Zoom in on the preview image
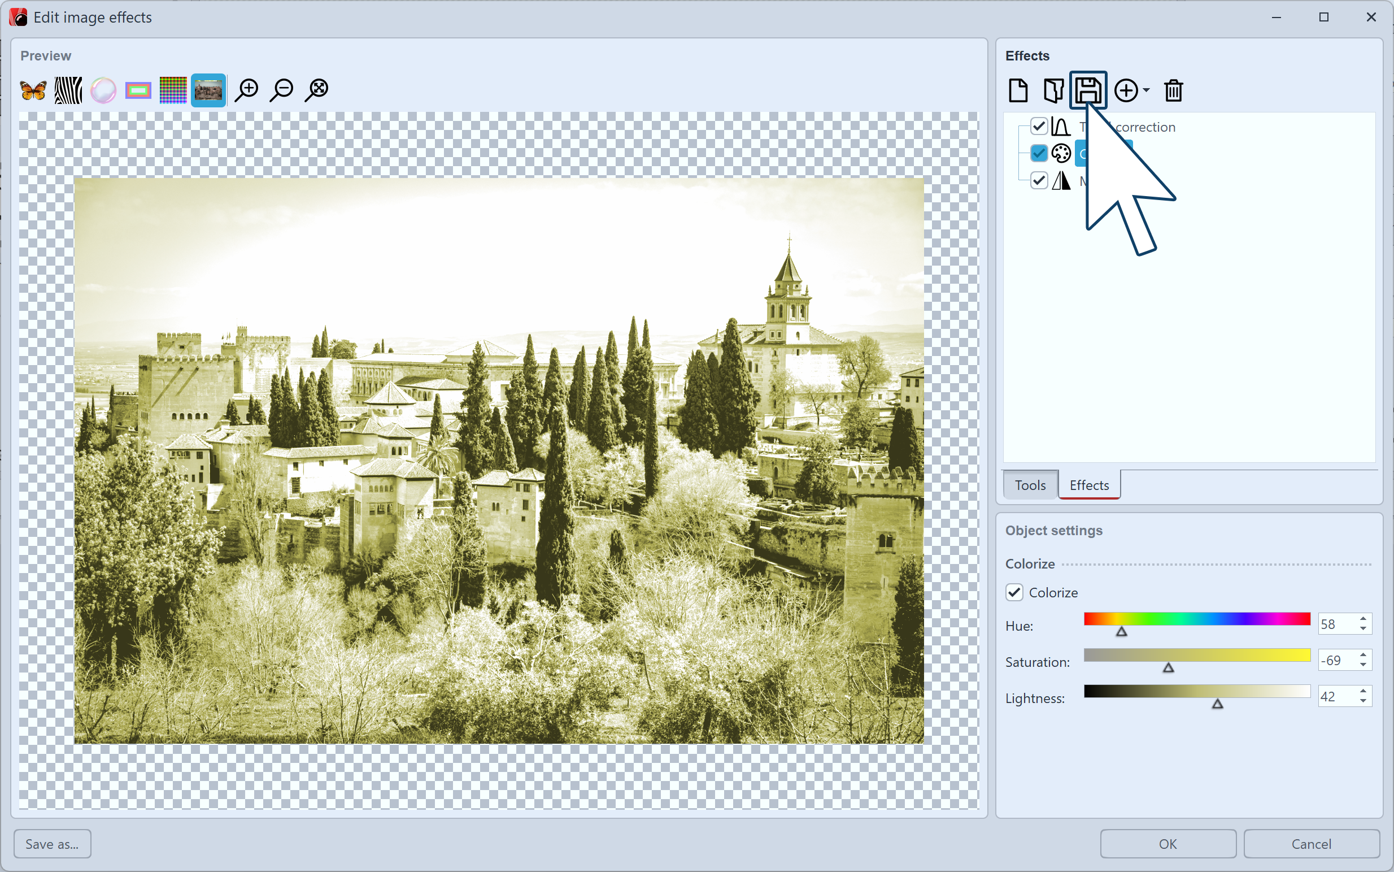The height and width of the screenshot is (872, 1394). (247, 89)
